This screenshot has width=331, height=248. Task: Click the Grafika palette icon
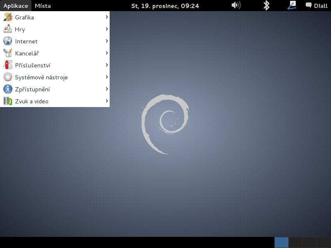(x=8, y=17)
